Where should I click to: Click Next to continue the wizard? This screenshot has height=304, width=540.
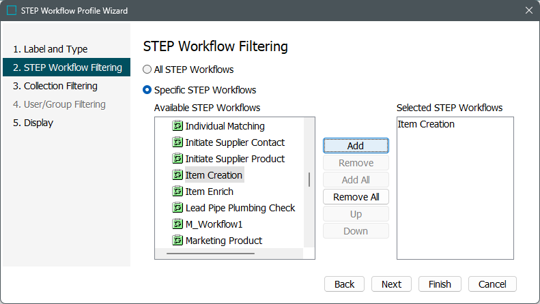391,284
